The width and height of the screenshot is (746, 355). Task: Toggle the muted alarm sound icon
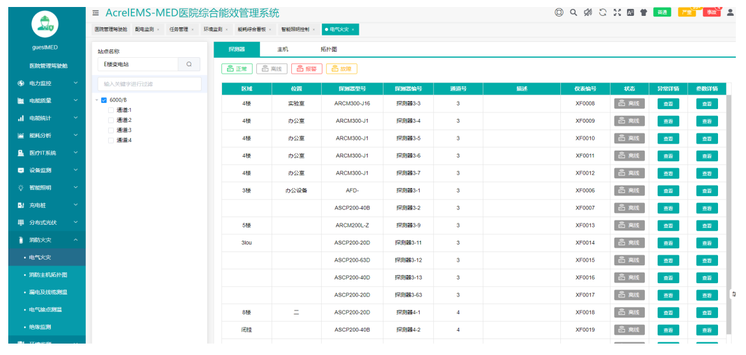(588, 12)
